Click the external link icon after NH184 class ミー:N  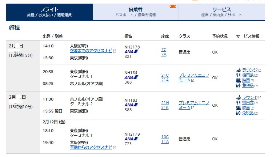click(193, 80)
